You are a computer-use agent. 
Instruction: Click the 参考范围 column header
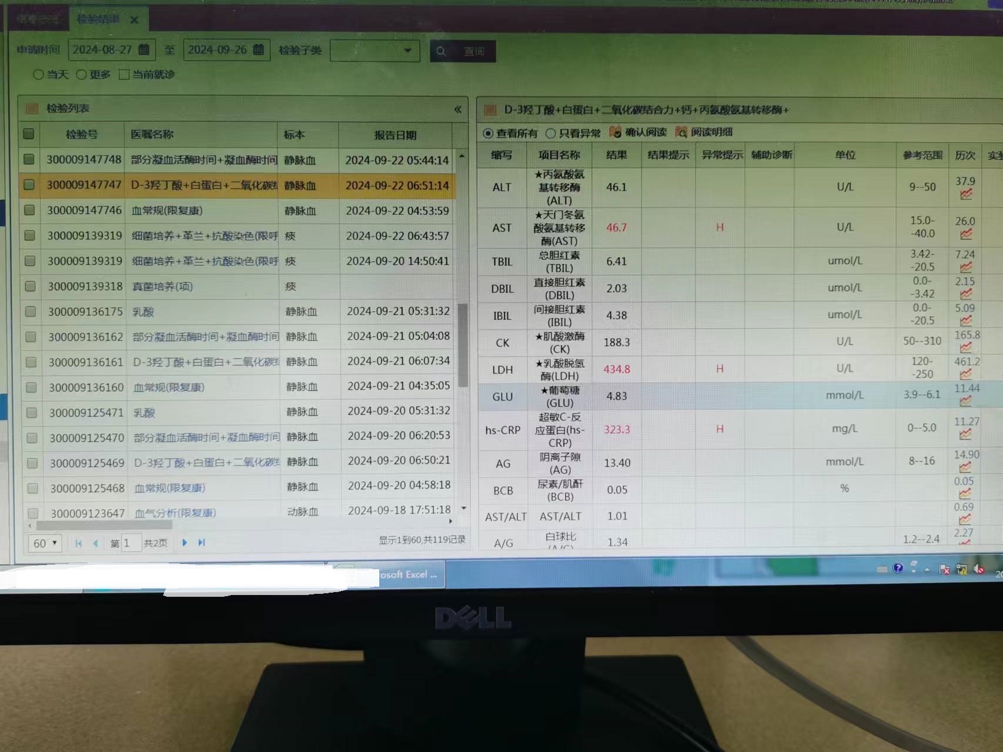pos(922,155)
